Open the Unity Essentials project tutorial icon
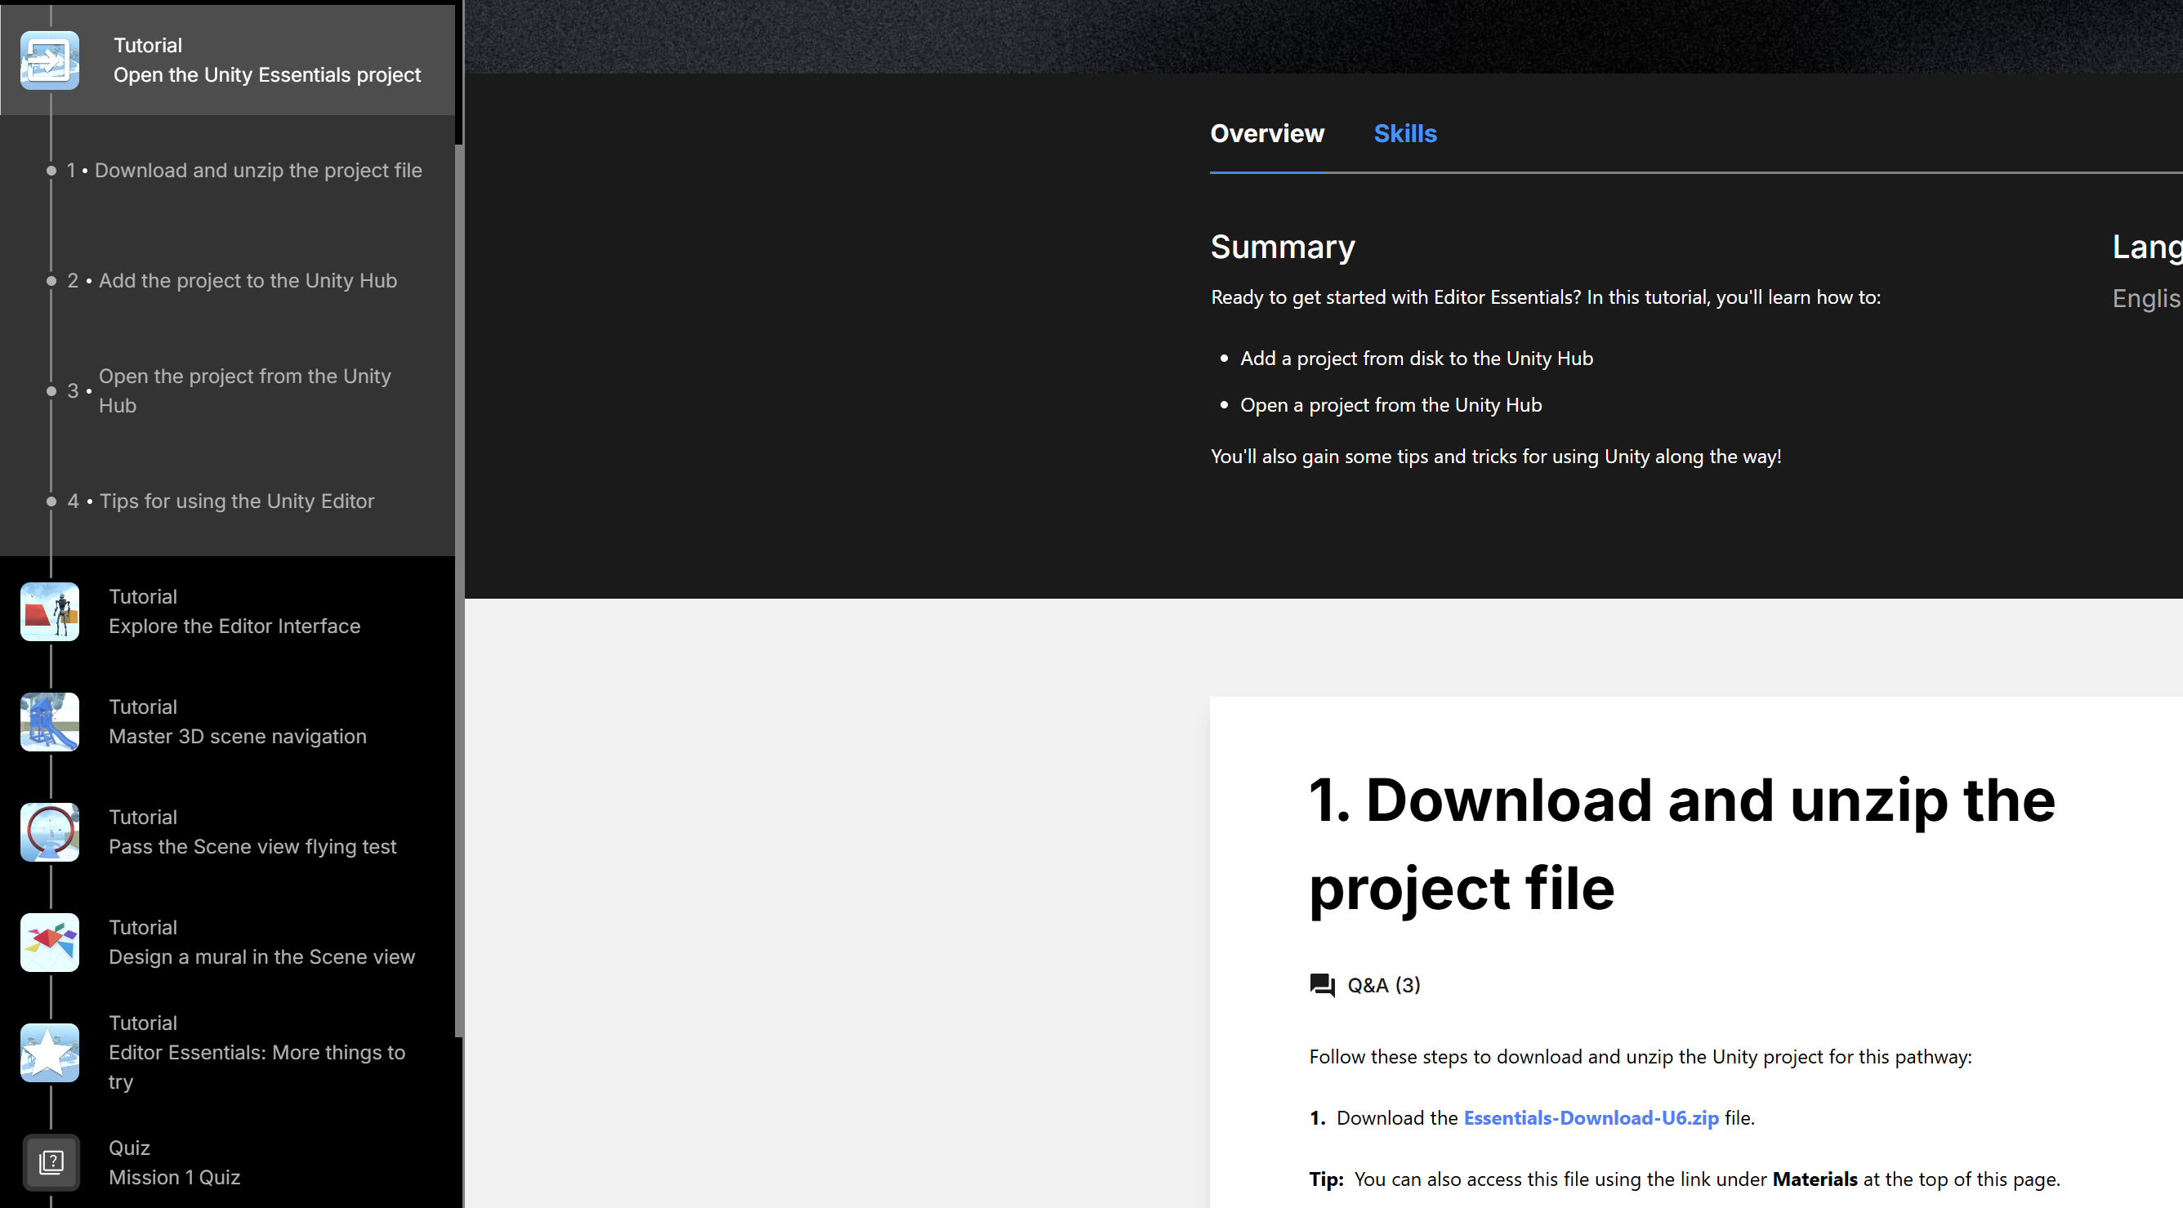The height and width of the screenshot is (1208, 2183). (x=49, y=60)
